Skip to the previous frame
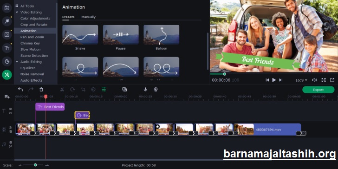The width and height of the screenshot is (338, 169). pyautogui.click(x=267, y=80)
